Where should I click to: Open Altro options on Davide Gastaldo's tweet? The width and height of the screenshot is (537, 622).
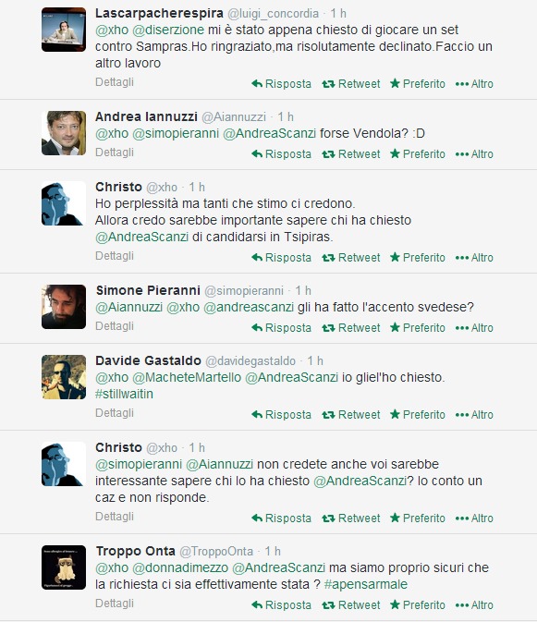coord(474,415)
